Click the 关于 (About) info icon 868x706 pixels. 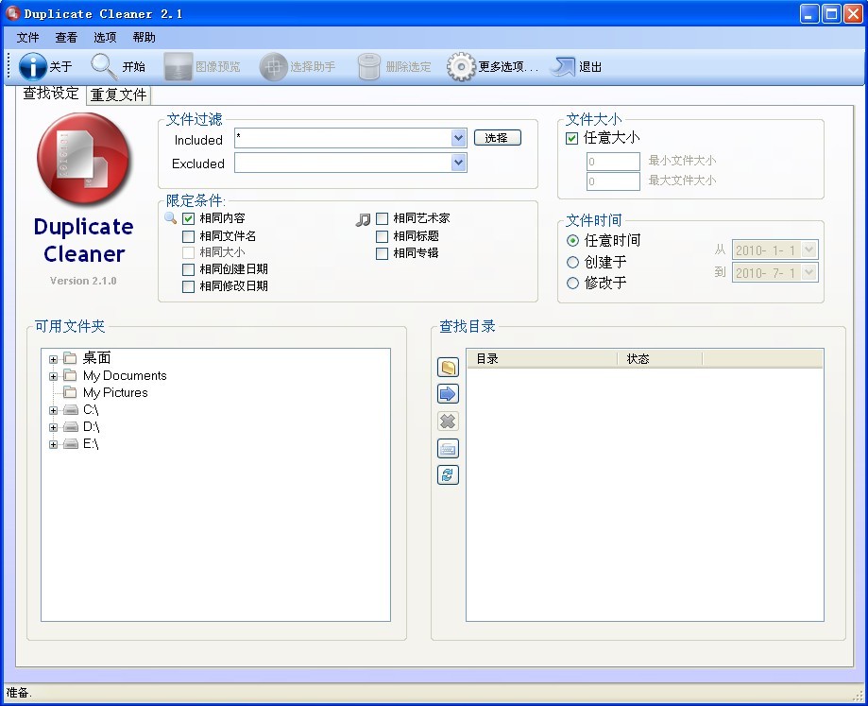pyautogui.click(x=33, y=66)
